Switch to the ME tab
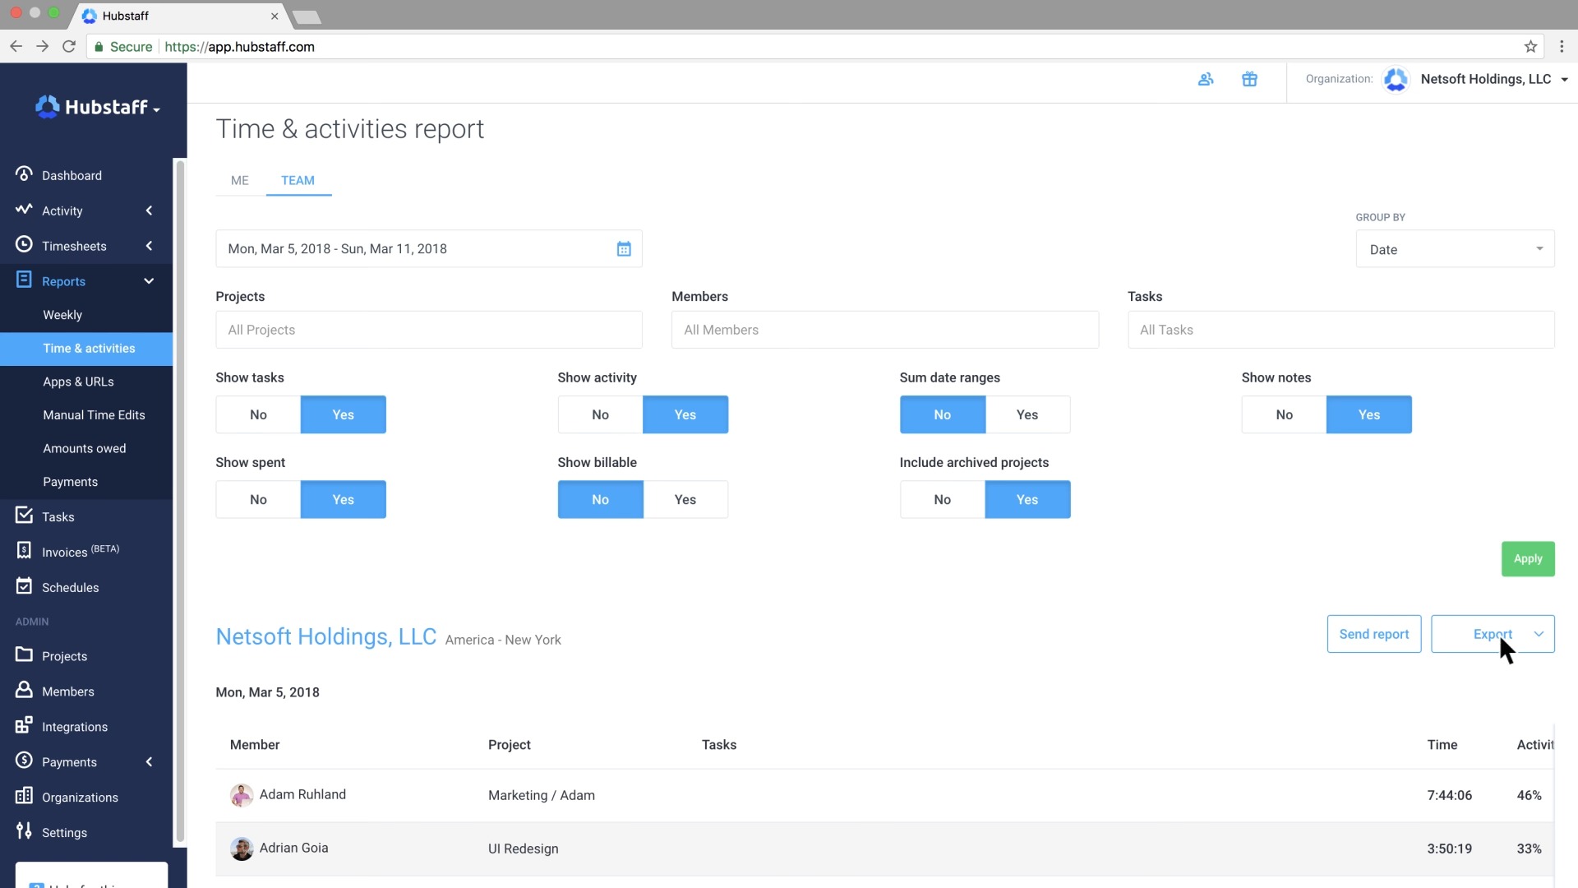The width and height of the screenshot is (1578, 888). click(x=238, y=180)
